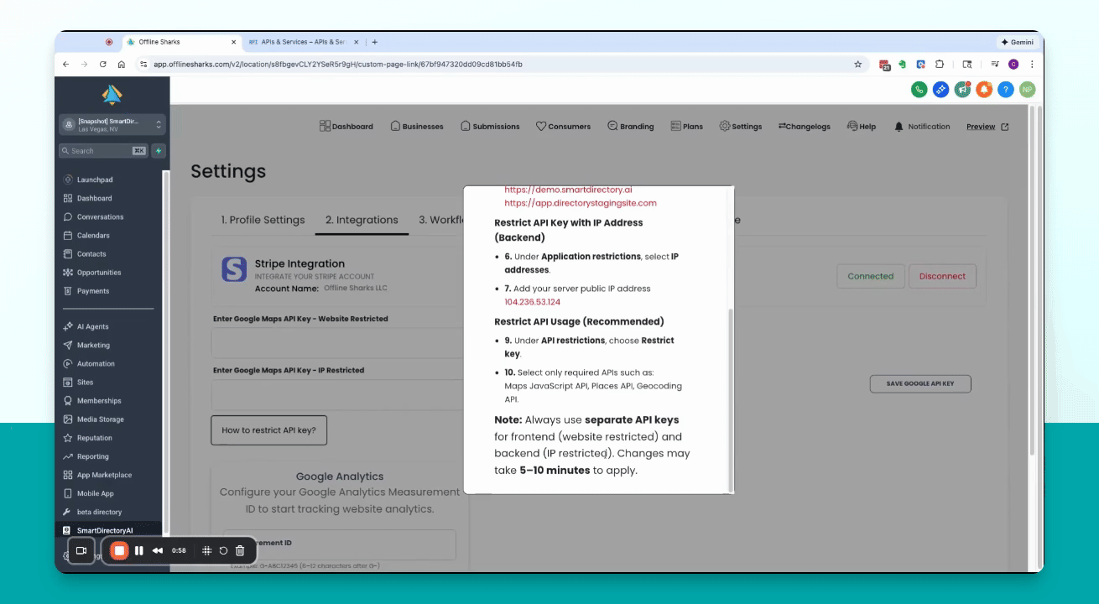The image size is (1099, 604).
Task: Click the lightning quick-actions button beside Search
Action: 159,151
